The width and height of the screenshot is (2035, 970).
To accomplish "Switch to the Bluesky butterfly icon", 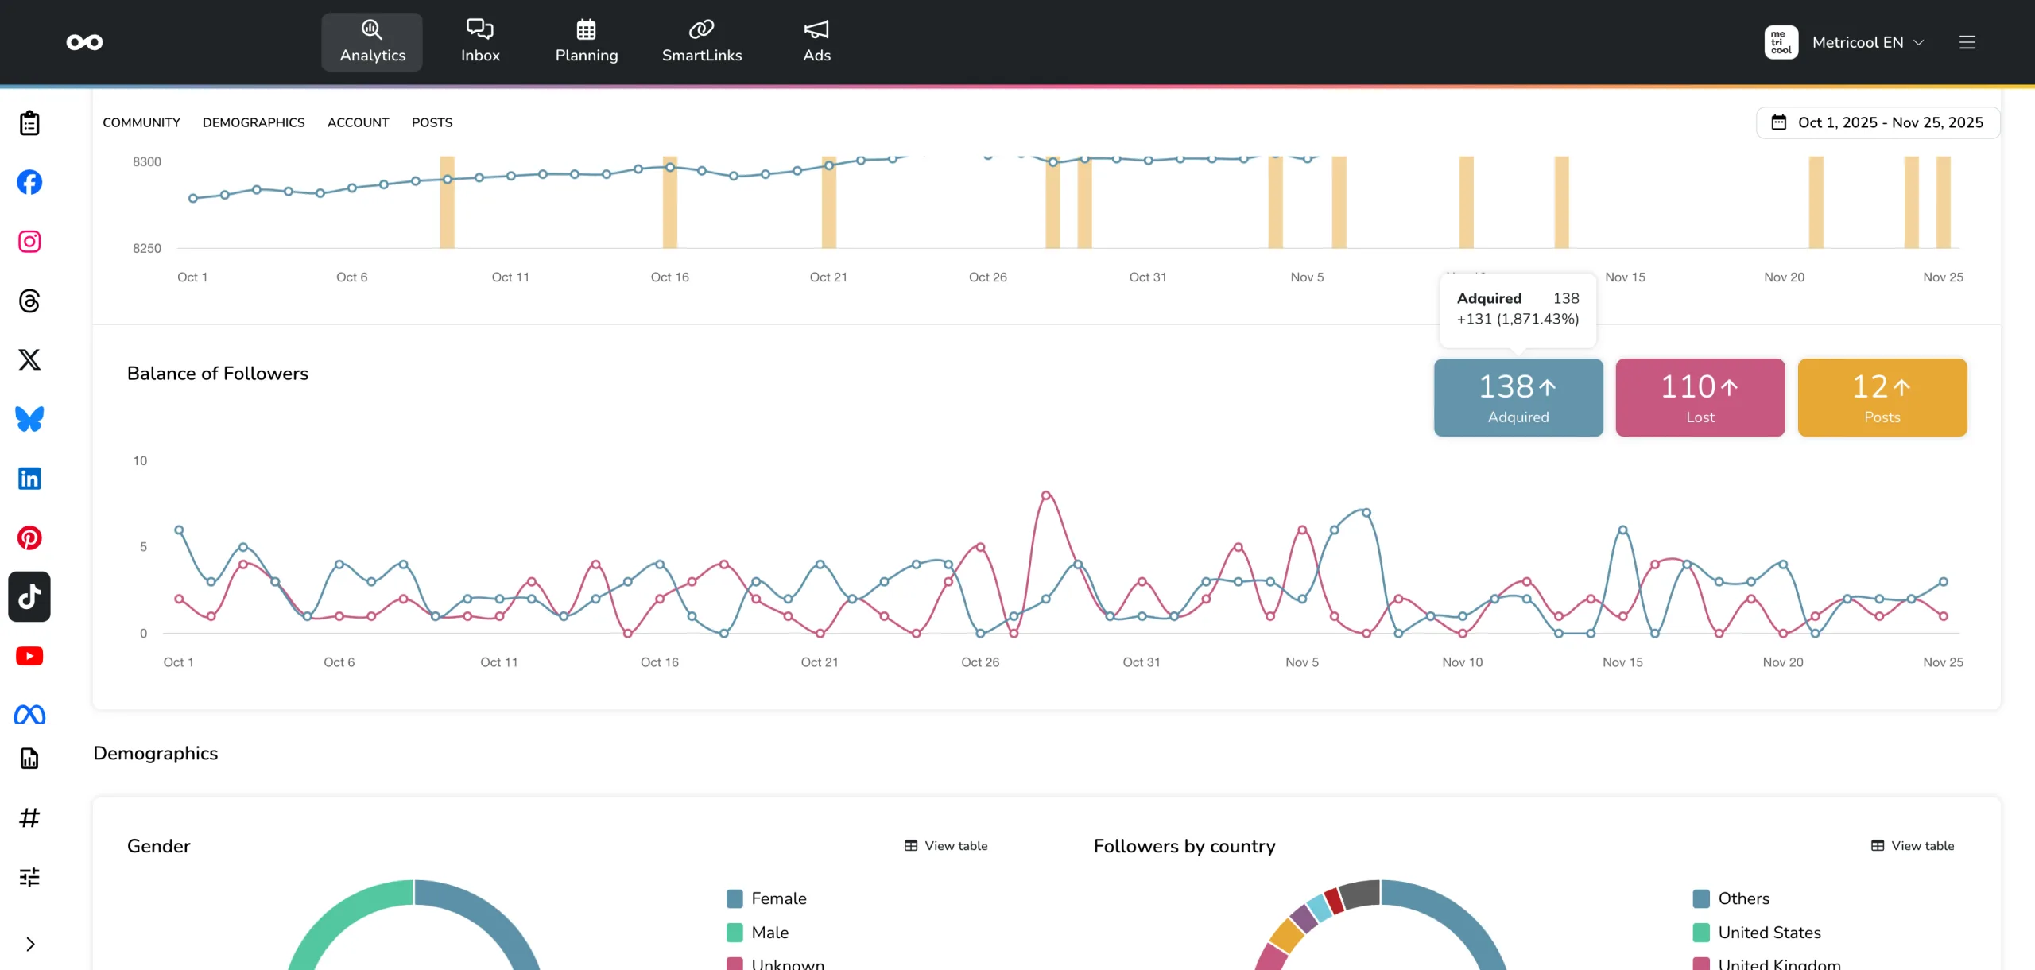I will click(29, 419).
